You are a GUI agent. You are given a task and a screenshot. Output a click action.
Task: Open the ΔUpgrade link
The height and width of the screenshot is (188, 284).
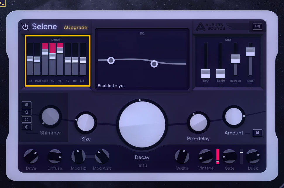tap(75, 27)
